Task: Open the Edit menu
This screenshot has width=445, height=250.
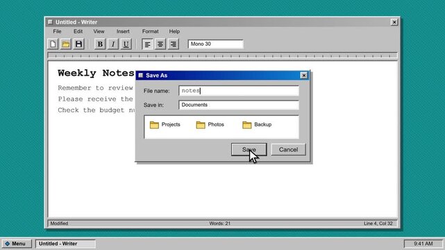Action: [x=78, y=31]
